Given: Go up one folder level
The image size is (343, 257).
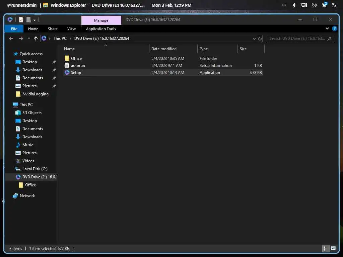Looking at the screenshot, I should click(x=36, y=38).
